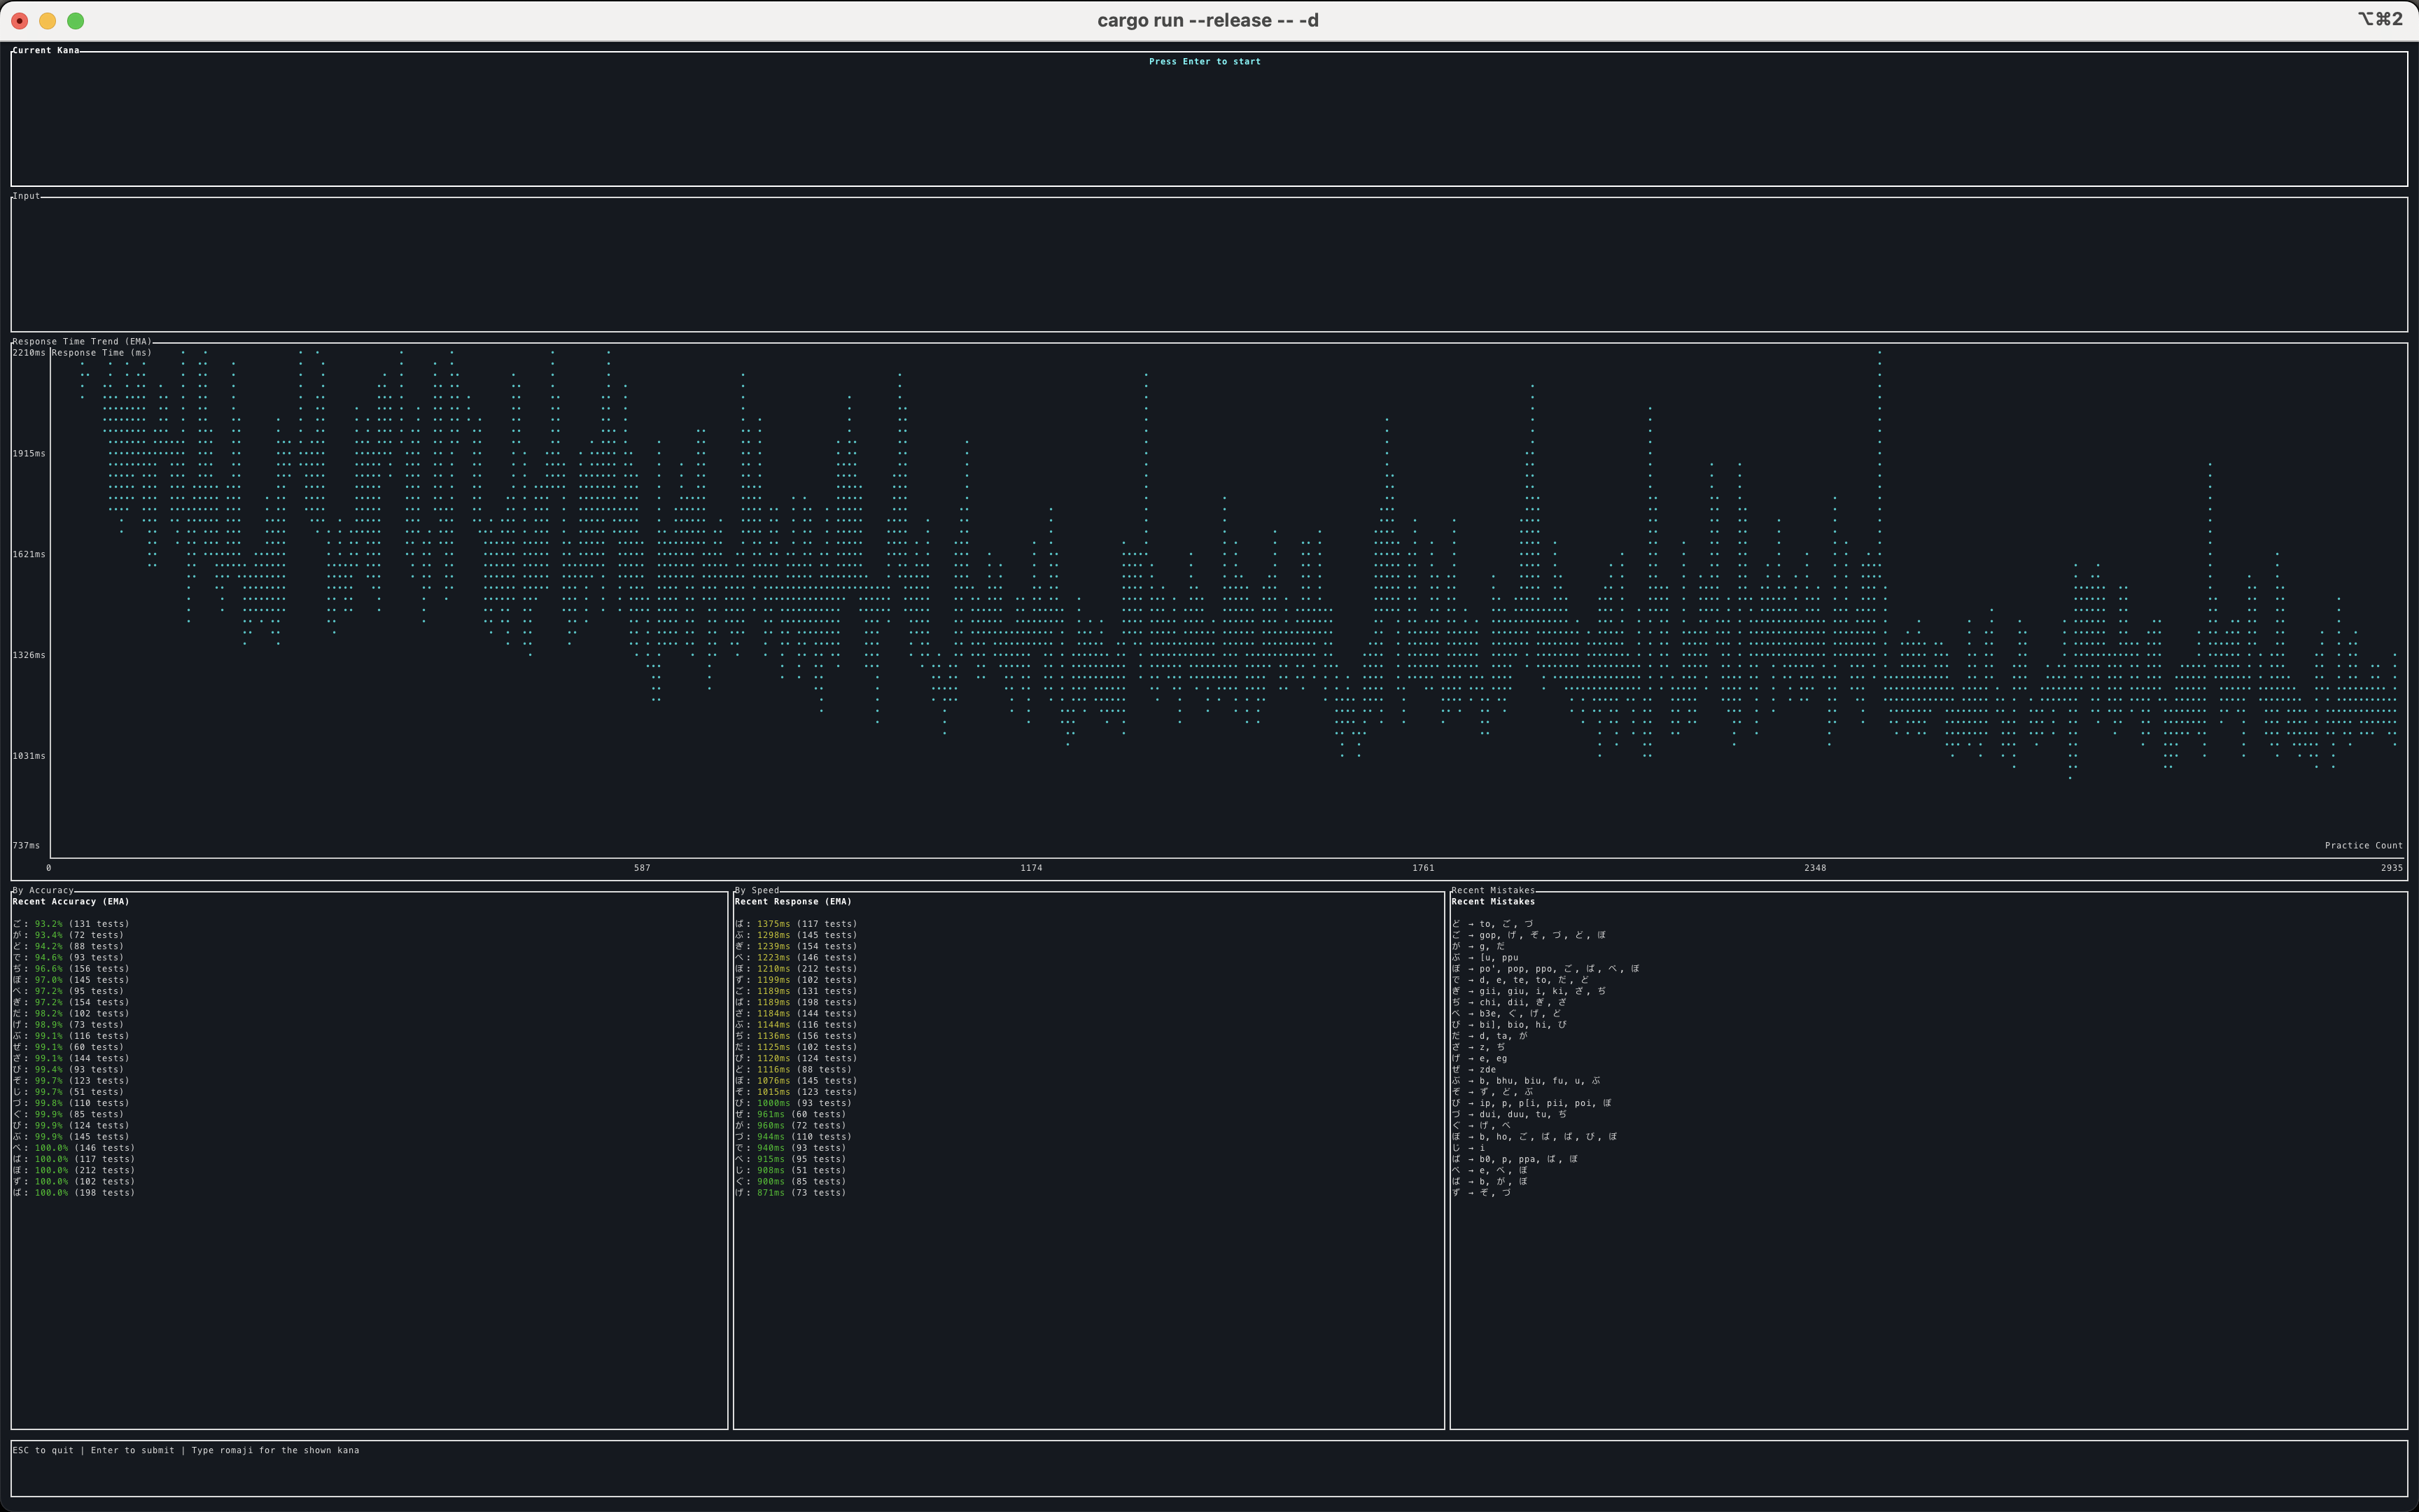The image size is (2419, 1512).
Task: Click the '1031ms' y-axis label
Action: point(29,756)
